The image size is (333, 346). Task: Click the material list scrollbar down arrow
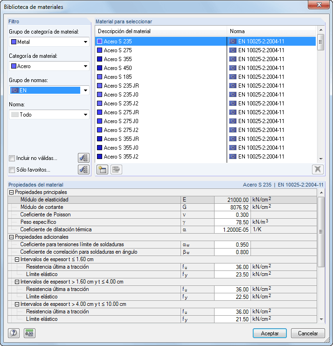point(321,159)
